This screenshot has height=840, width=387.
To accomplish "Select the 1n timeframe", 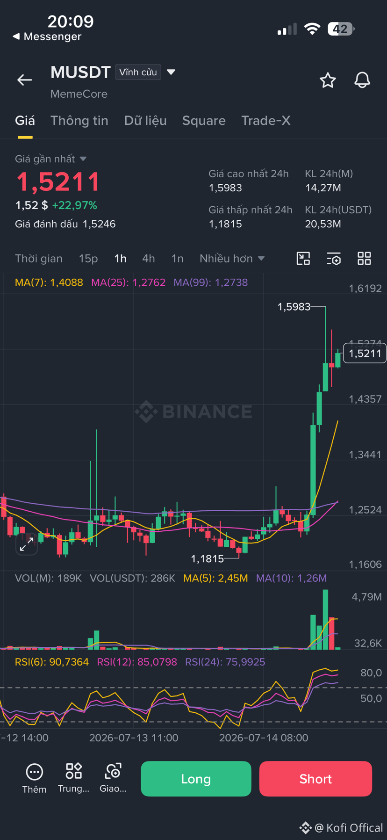I will 177,259.
